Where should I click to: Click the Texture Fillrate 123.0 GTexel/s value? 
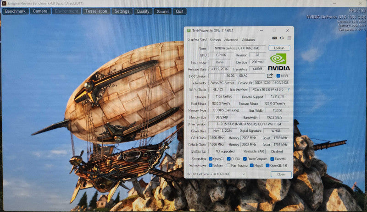coord(274,103)
